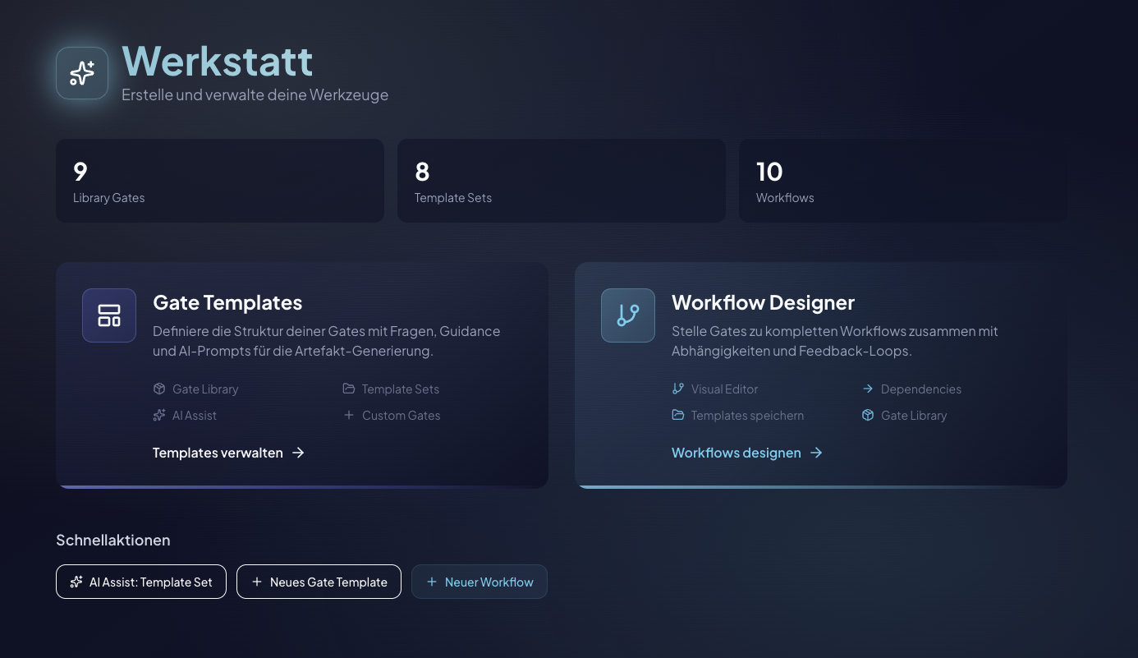Open the 10 Workflows stat card
This screenshot has width=1138, height=658.
coord(903,181)
